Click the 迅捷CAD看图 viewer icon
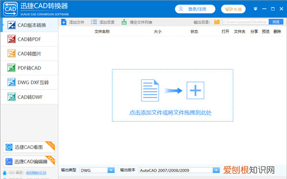 click(x=9, y=147)
